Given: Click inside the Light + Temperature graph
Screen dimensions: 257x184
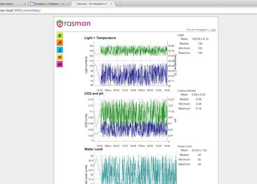Looking at the screenshot, I should click(131, 63).
